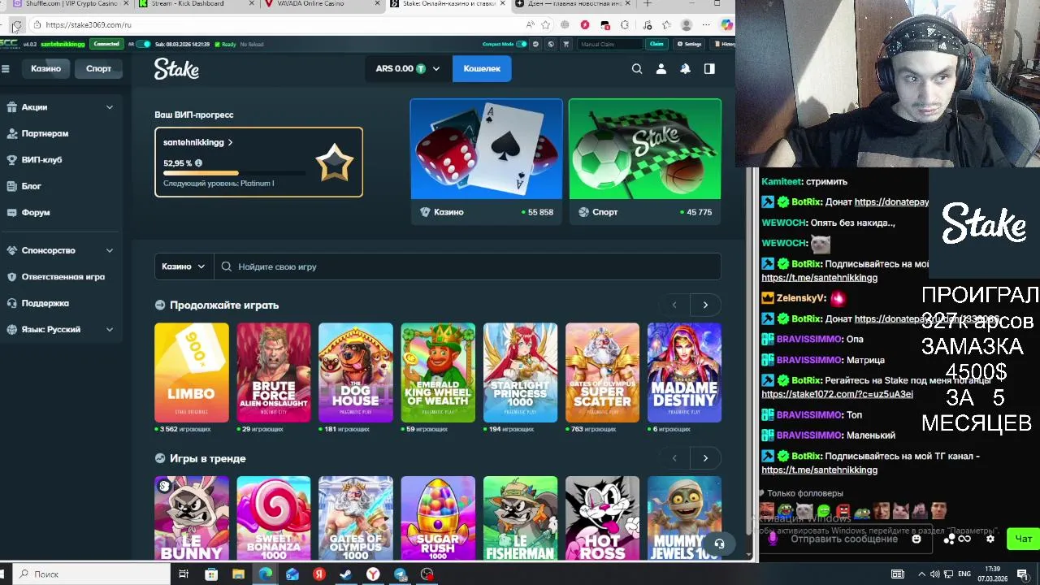Open File Explorer from the taskbar
Viewport: 1040px width, 585px height.
(x=238, y=574)
